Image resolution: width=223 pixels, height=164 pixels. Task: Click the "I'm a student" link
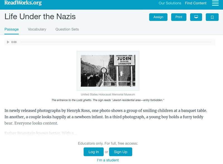tap(108, 160)
